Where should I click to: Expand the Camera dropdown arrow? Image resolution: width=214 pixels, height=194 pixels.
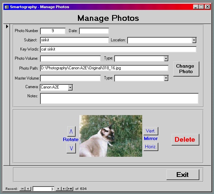70,87
